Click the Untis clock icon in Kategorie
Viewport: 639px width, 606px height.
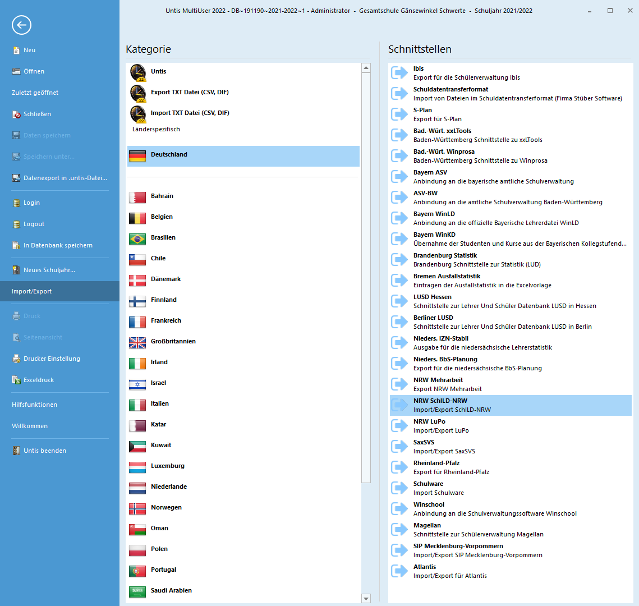tap(138, 72)
